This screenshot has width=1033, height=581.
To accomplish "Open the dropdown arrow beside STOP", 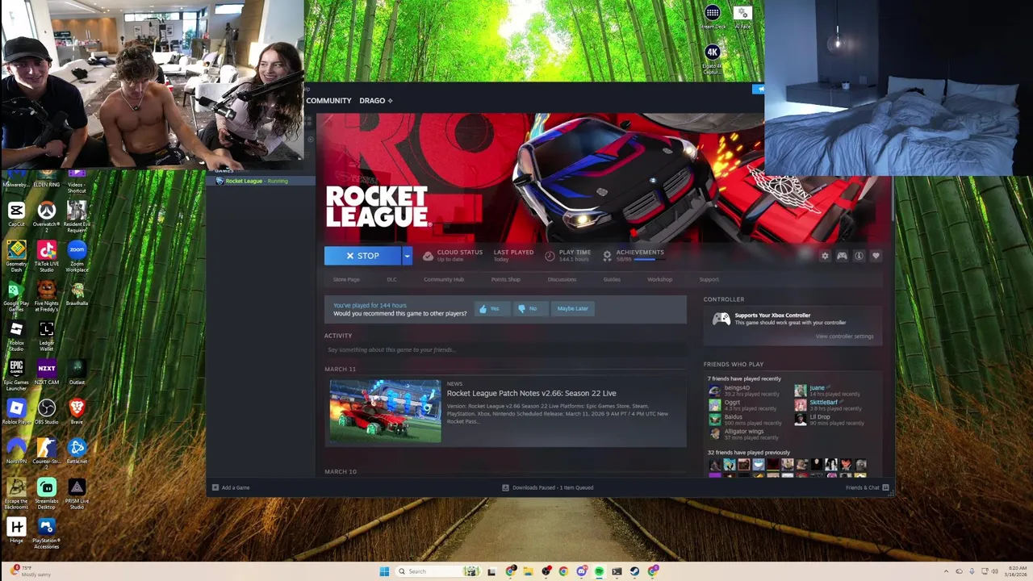I will (407, 256).
